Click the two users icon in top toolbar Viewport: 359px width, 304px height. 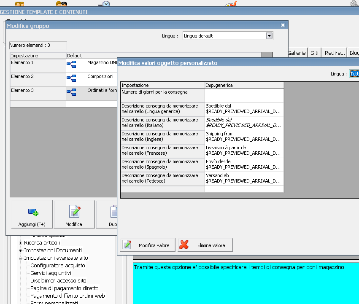tap(19, 3)
